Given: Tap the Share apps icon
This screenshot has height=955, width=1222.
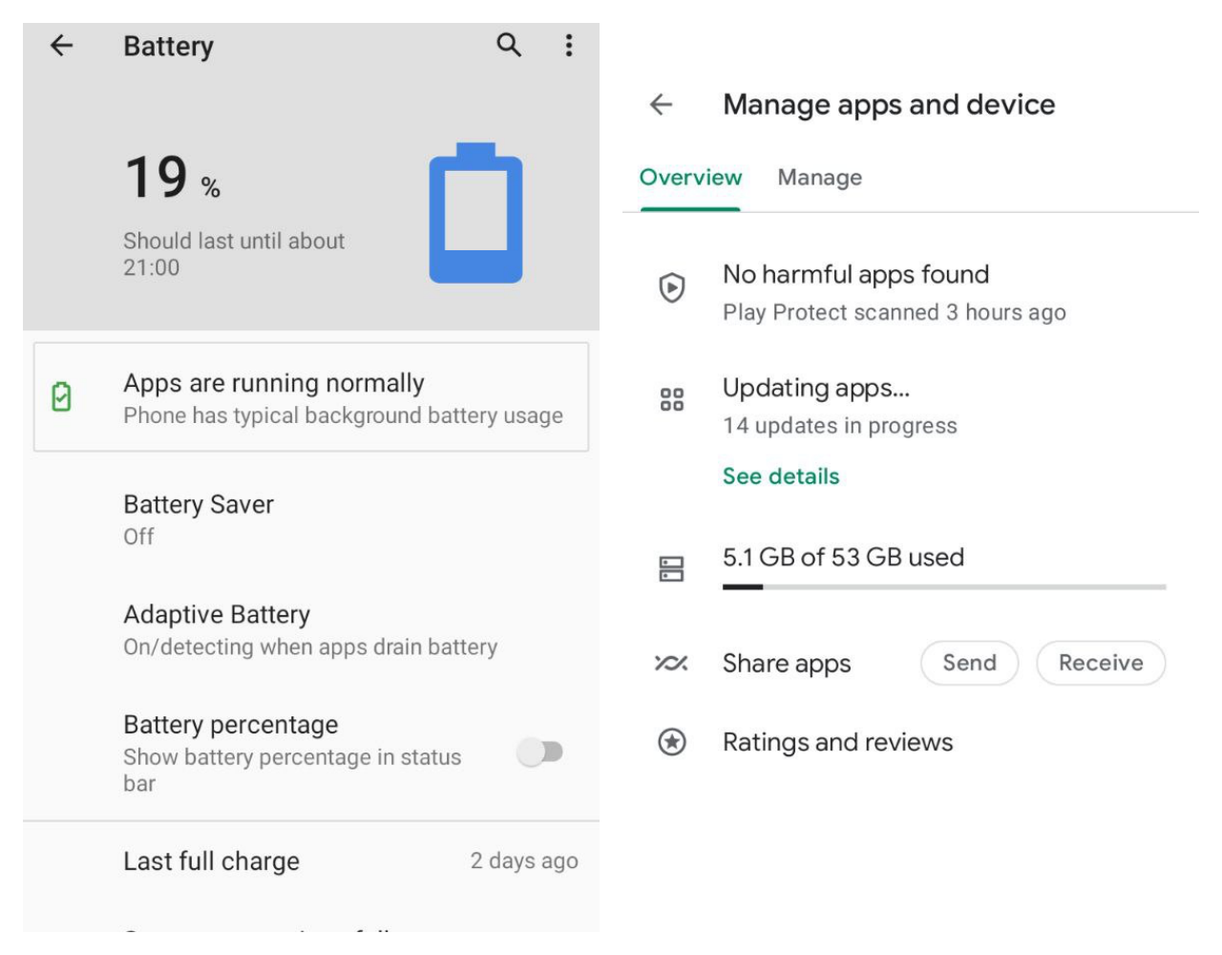Looking at the screenshot, I should (x=672, y=663).
